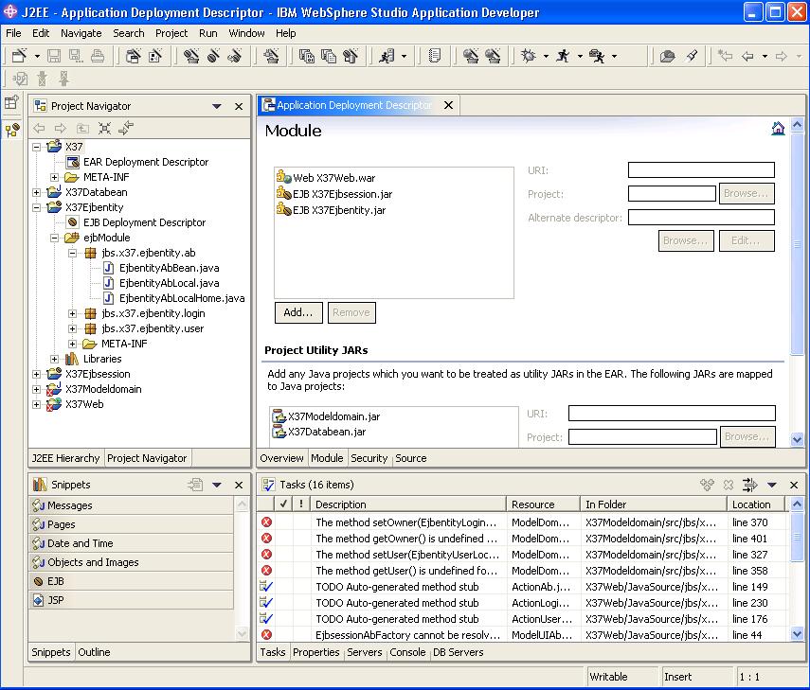Switch to the Source editor tab
The width and height of the screenshot is (810, 690).
(410, 458)
